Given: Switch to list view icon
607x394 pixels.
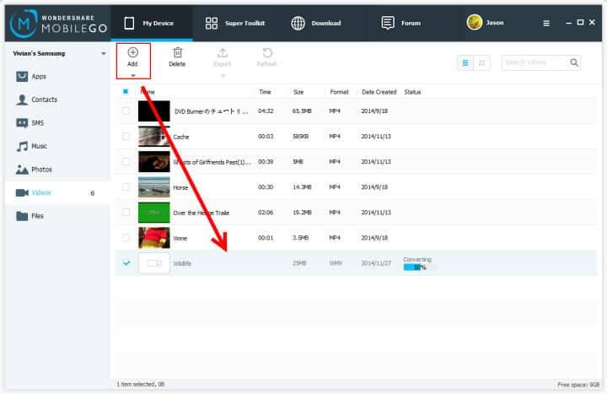Looking at the screenshot, I should [x=465, y=62].
